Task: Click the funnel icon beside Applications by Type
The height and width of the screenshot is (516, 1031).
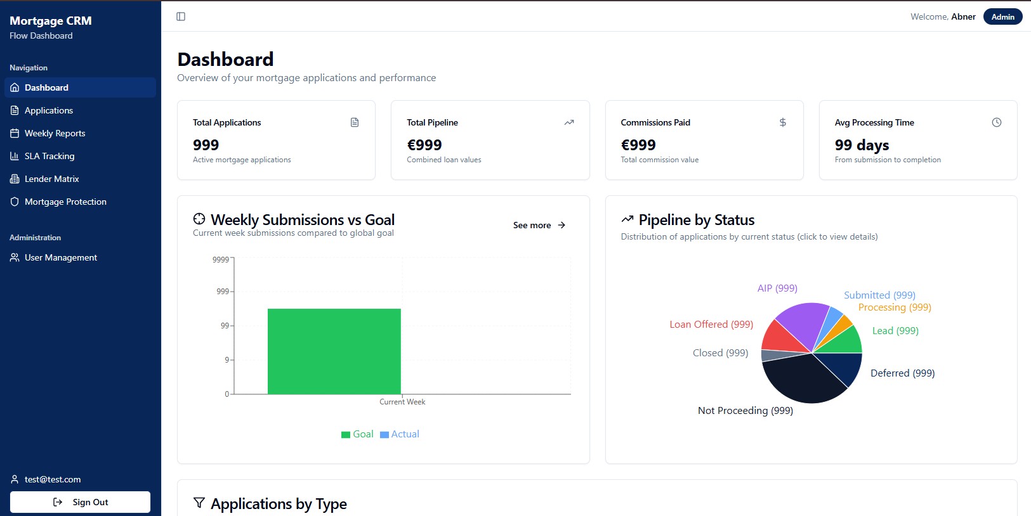Action: click(x=199, y=503)
